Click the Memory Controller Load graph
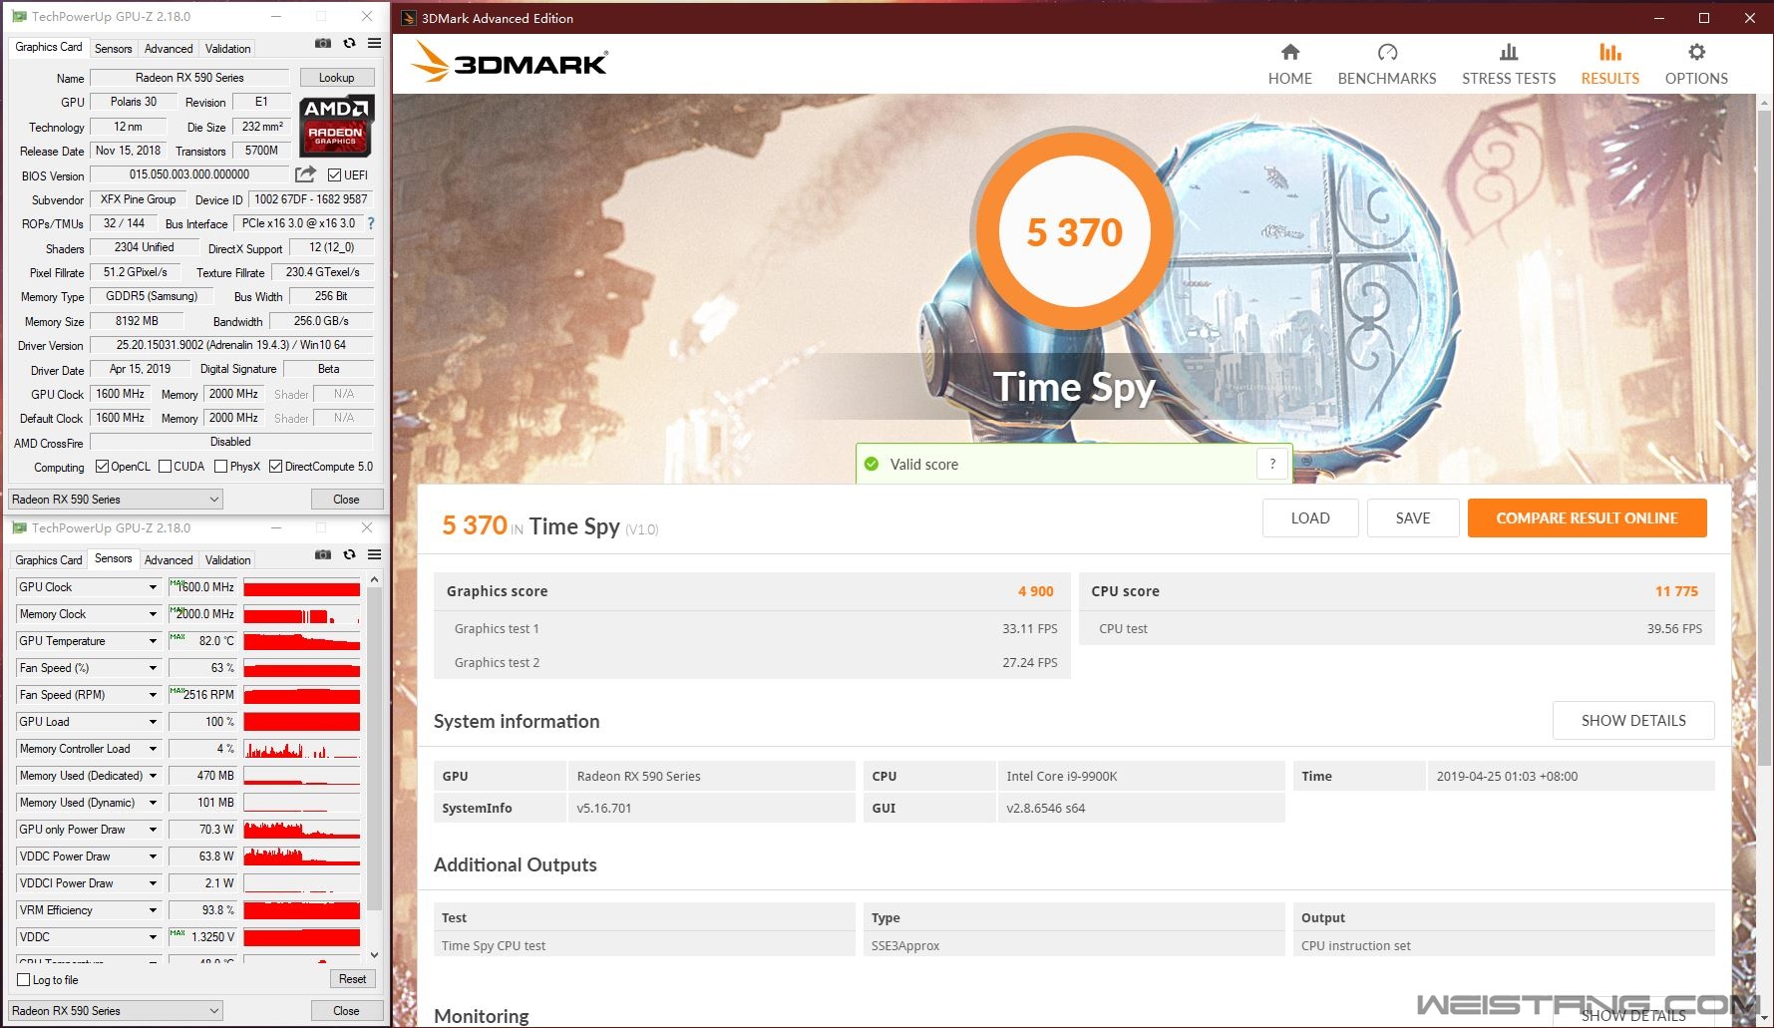The width and height of the screenshot is (1774, 1028). pos(302,749)
